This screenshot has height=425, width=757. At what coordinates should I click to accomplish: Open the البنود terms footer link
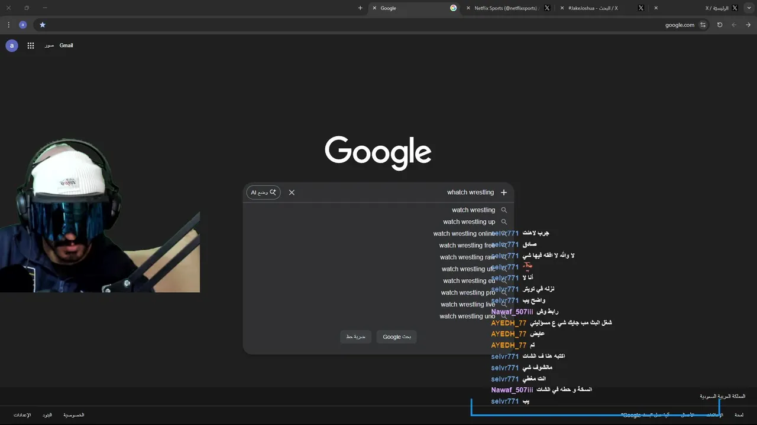[47, 415]
